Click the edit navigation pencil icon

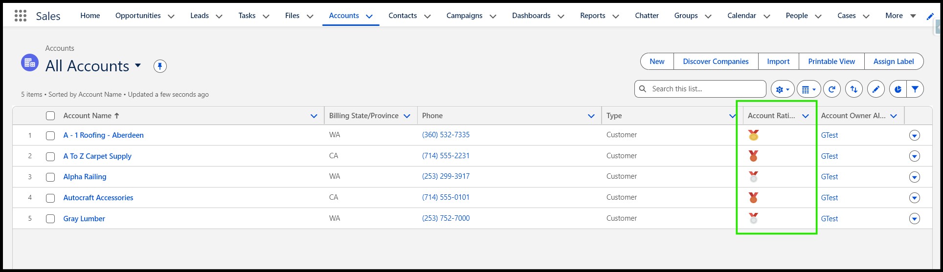pyautogui.click(x=930, y=16)
